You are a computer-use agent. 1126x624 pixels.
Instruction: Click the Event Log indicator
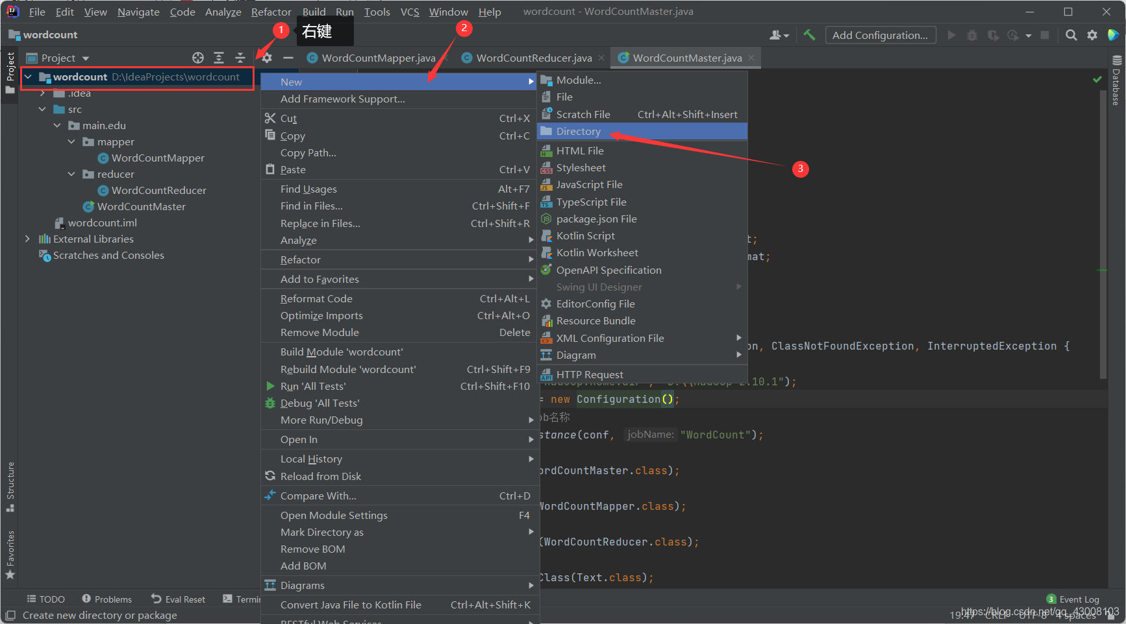(x=1073, y=599)
